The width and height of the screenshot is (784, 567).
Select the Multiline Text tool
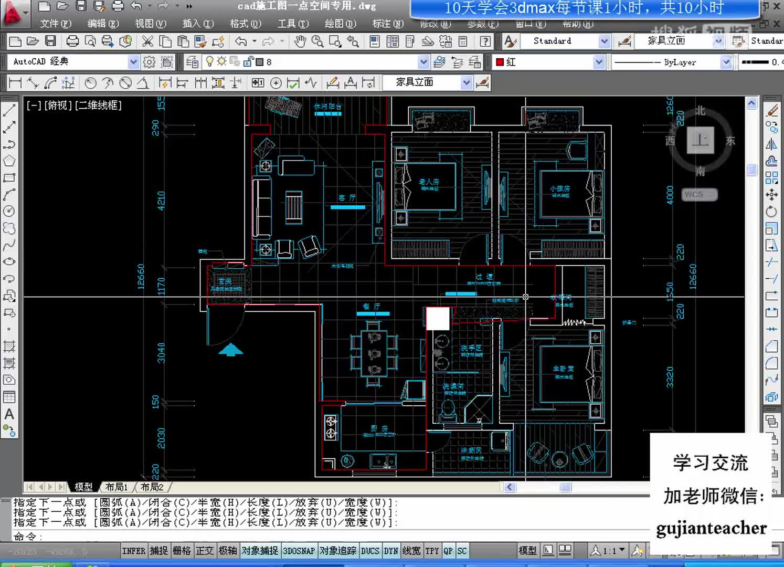click(x=9, y=415)
